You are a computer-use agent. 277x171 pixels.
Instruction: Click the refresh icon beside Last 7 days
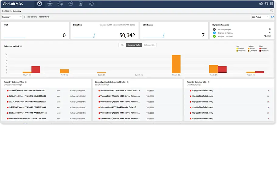[272, 17]
